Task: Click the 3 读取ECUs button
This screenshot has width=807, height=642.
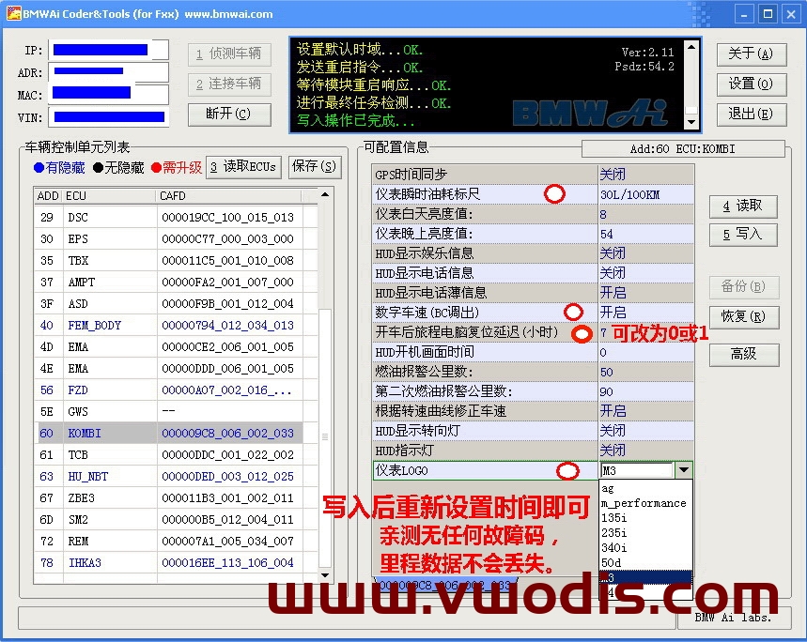Action: click(x=243, y=167)
